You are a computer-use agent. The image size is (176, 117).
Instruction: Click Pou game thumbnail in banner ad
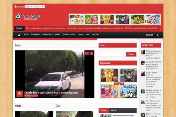(x=92, y=19)
